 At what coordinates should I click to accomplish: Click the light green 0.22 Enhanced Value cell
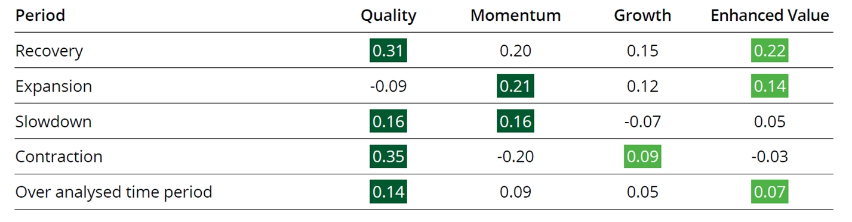[770, 51]
